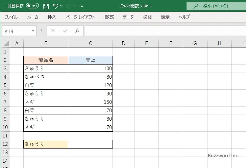The width and height of the screenshot is (246, 168).
Task: Click the formula bar Cancel X icon
Action: (53, 31)
